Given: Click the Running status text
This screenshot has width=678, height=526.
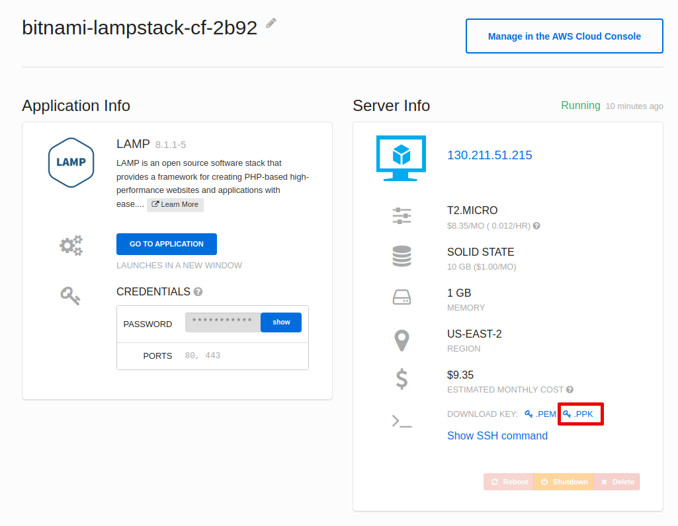Looking at the screenshot, I should (581, 105).
